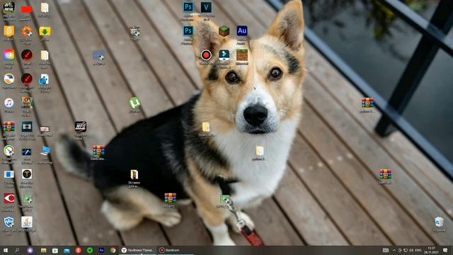This screenshot has height=255, width=453.
Task: Launch Bandicam red record desktop icon
Action: 206,55
